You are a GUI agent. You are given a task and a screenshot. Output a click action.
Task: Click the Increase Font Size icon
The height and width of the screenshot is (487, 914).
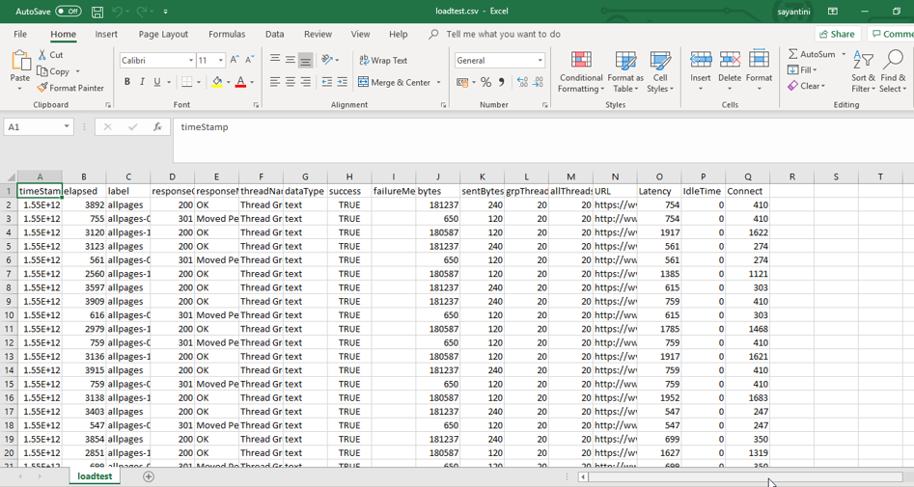click(x=235, y=60)
